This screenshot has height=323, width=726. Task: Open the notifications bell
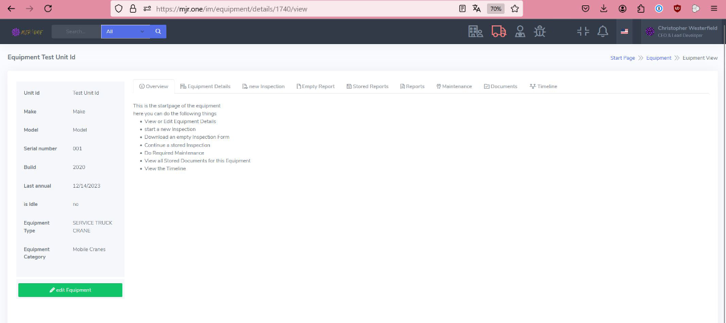[603, 31]
